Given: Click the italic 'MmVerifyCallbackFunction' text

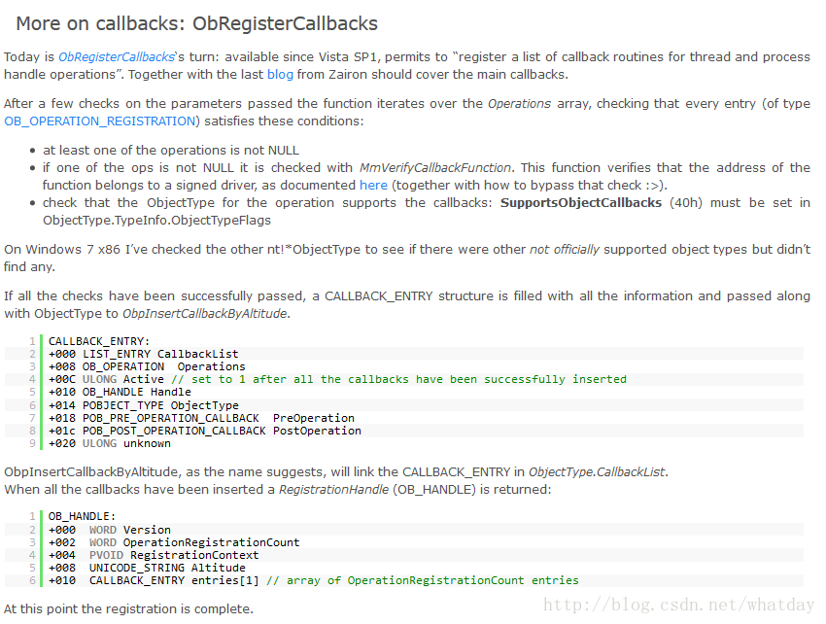Looking at the screenshot, I should click(435, 167).
